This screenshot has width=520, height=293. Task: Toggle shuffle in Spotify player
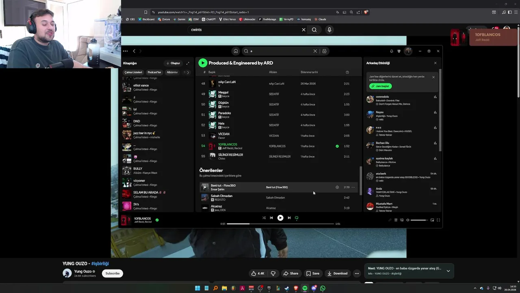(x=264, y=218)
